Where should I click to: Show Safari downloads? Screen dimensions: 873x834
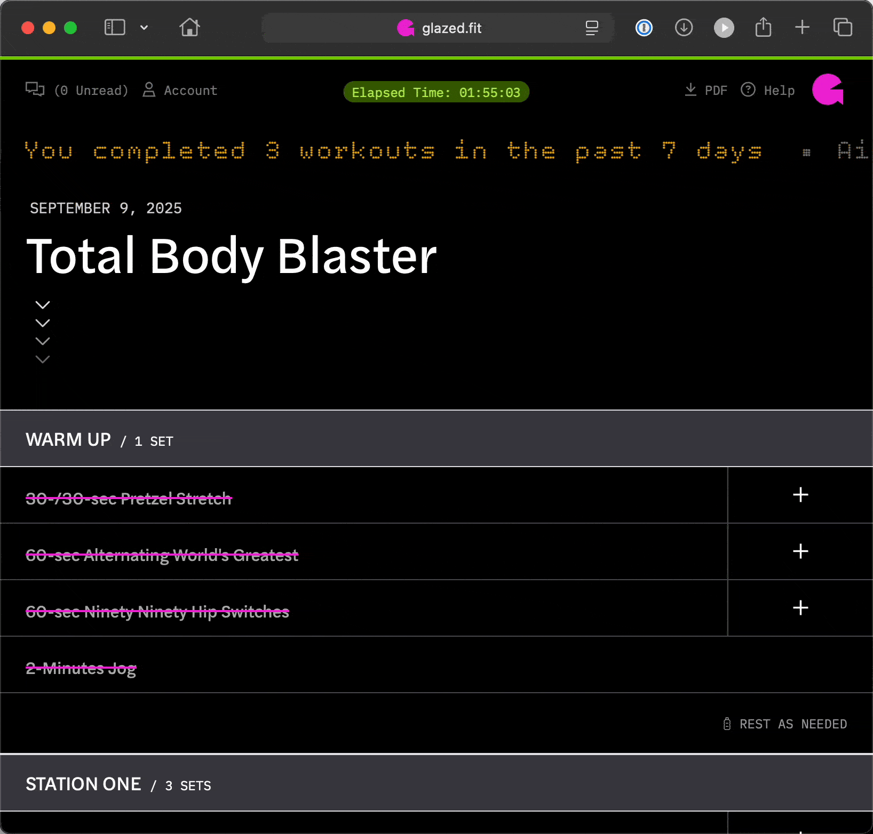pos(684,28)
